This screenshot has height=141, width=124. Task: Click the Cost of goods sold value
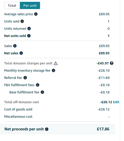pos(104,109)
